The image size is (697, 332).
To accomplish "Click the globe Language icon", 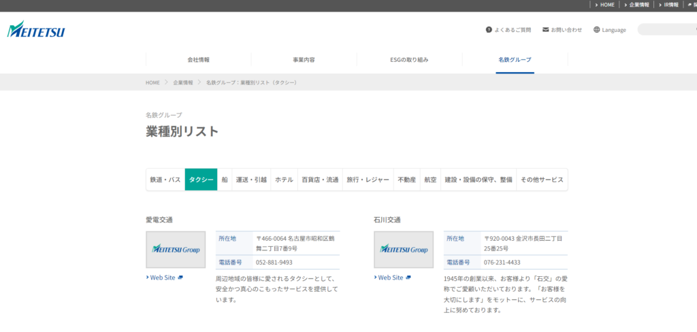I will (x=597, y=30).
